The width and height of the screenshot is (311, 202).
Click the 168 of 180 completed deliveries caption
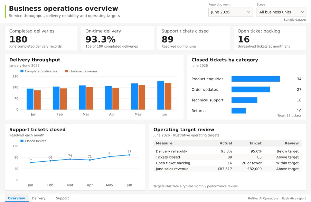coord(112,46)
